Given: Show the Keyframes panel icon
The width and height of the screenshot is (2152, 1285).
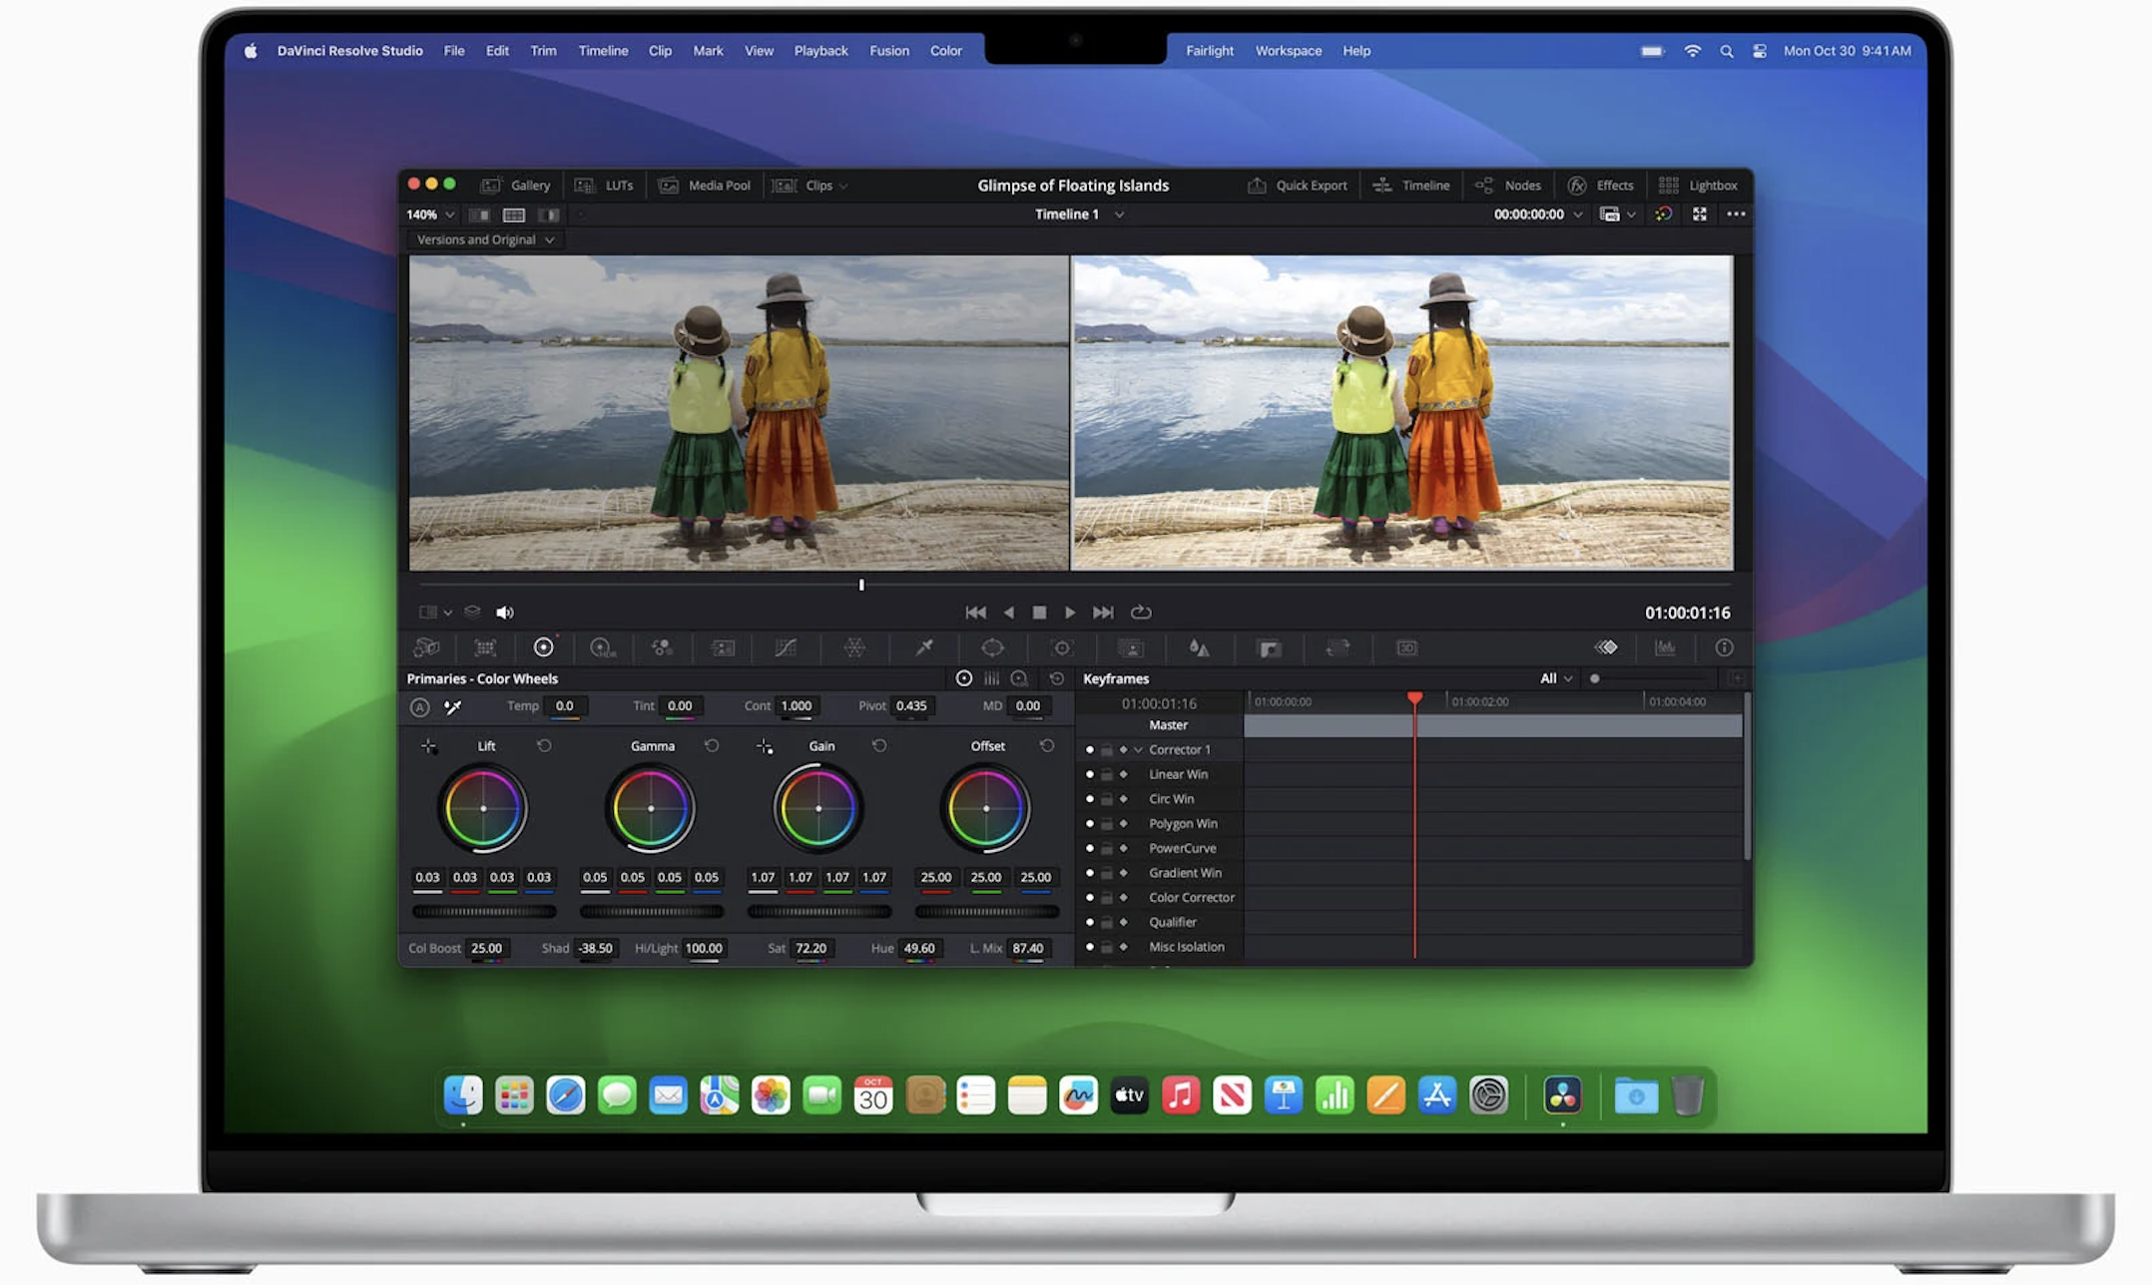Looking at the screenshot, I should 1606,647.
